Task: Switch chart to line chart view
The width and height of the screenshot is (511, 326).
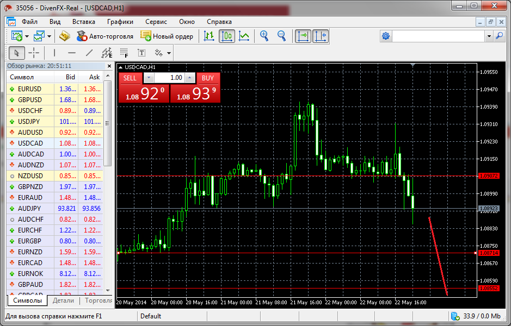Action: click(244, 36)
